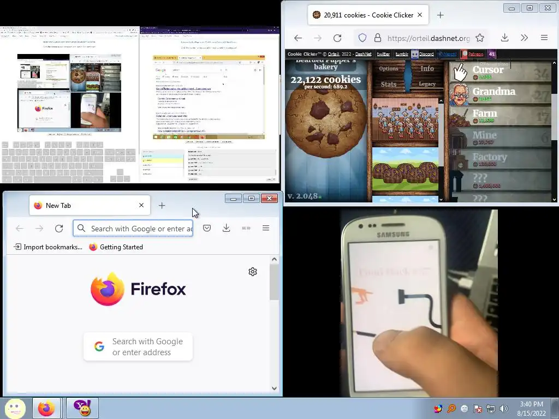
Task: Open Action Center flag tray icon
Action: (x=477, y=409)
